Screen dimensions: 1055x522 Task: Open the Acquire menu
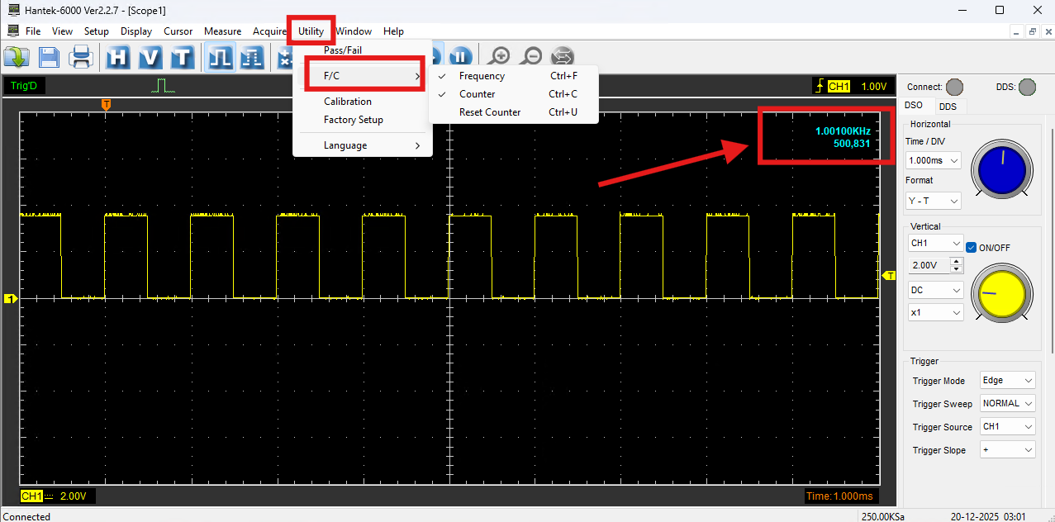click(x=270, y=31)
